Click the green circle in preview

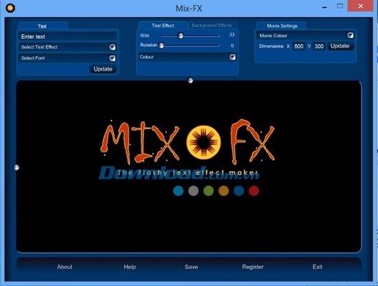pos(208,190)
